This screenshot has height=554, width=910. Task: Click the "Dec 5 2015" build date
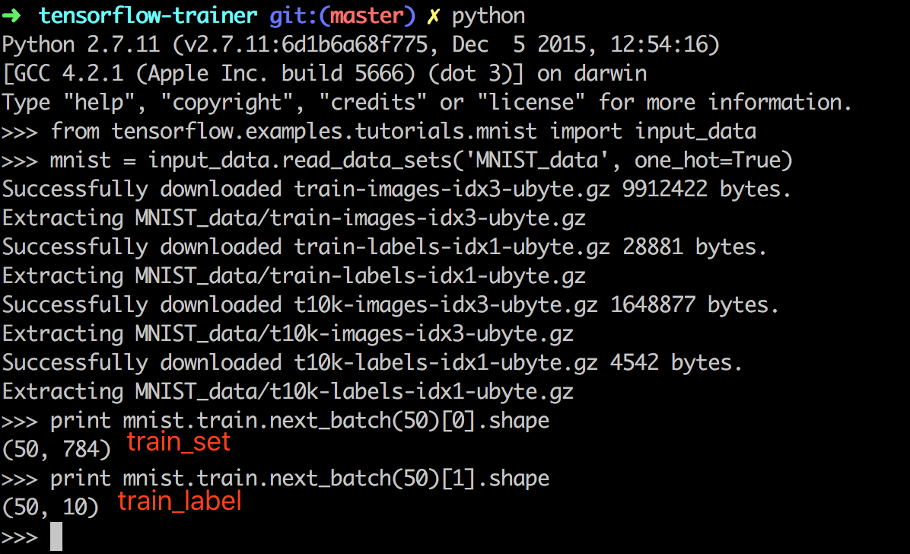click(523, 45)
